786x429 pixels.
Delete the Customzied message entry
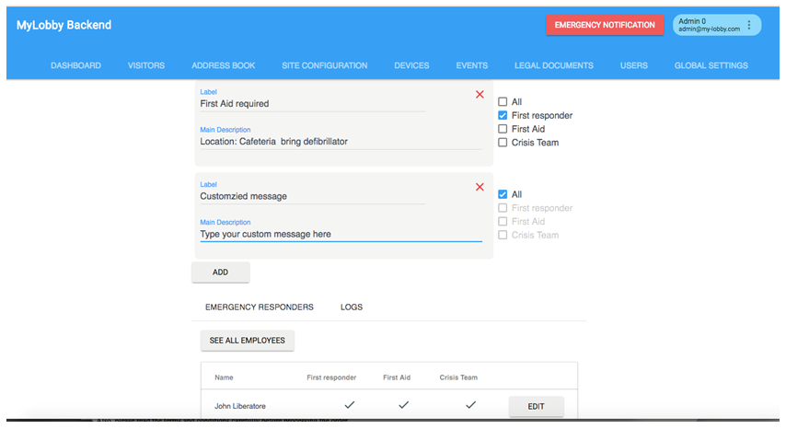click(x=480, y=187)
